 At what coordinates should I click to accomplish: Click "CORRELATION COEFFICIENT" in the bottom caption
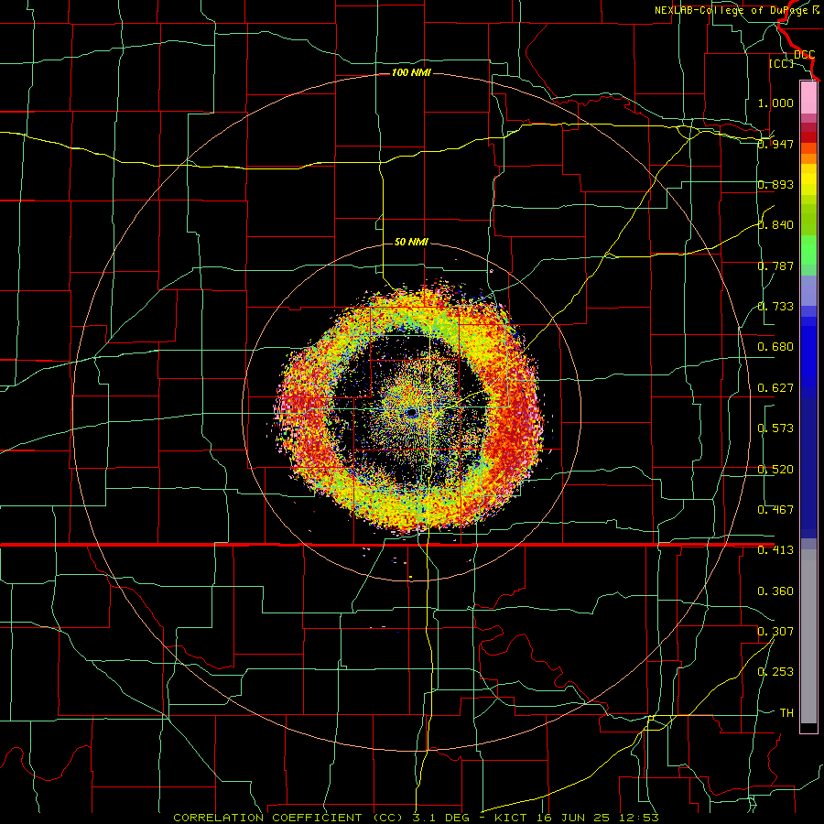tap(267, 818)
